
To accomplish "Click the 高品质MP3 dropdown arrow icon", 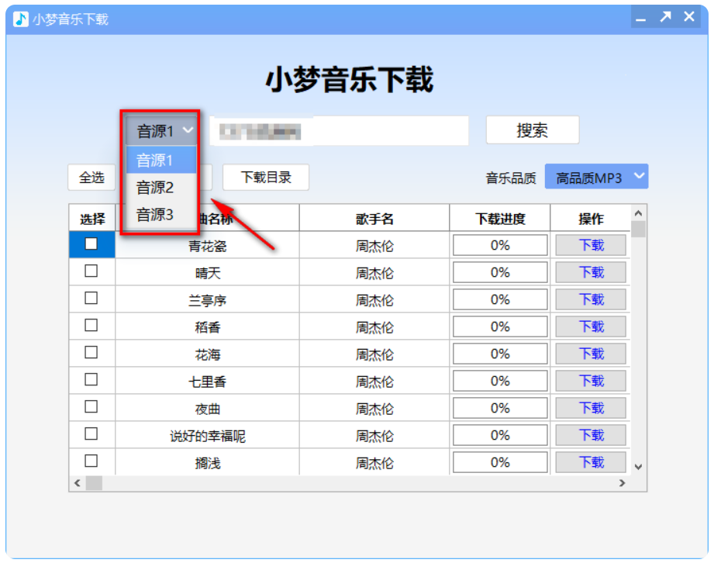I will point(640,176).
